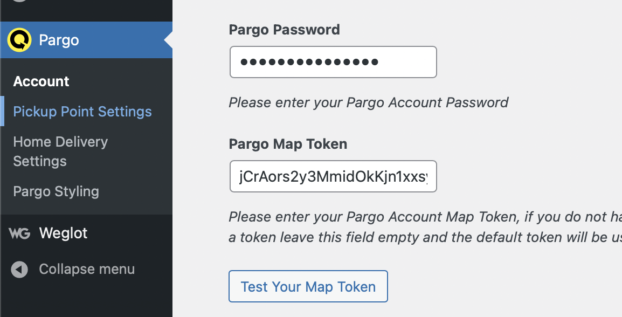Focus the Pargo Map Token input field
622x317 pixels.
tap(333, 176)
